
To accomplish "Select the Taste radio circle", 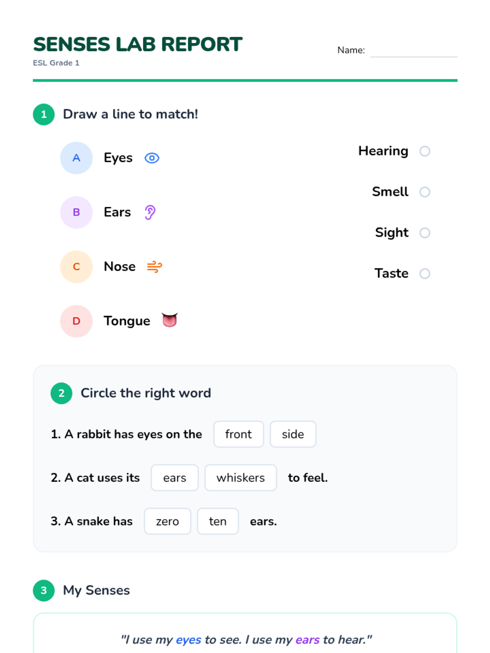I will 425,273.
